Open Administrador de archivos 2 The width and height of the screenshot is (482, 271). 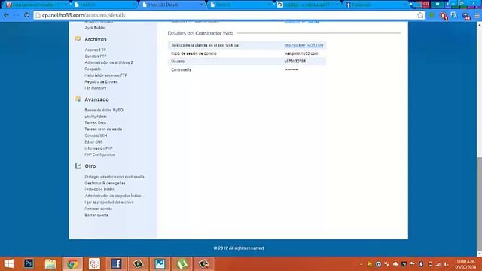[x=108, y=62]
